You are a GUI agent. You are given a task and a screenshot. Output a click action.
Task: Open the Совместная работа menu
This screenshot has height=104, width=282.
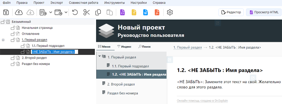click(84, 3)
